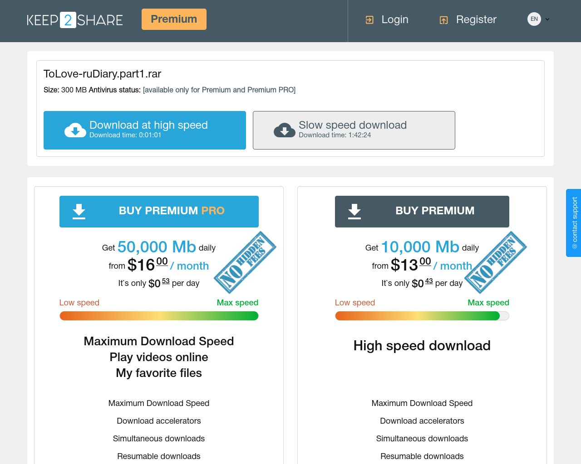Click the No Hidden Fees stamp on Premium plan

pos(496,262)
